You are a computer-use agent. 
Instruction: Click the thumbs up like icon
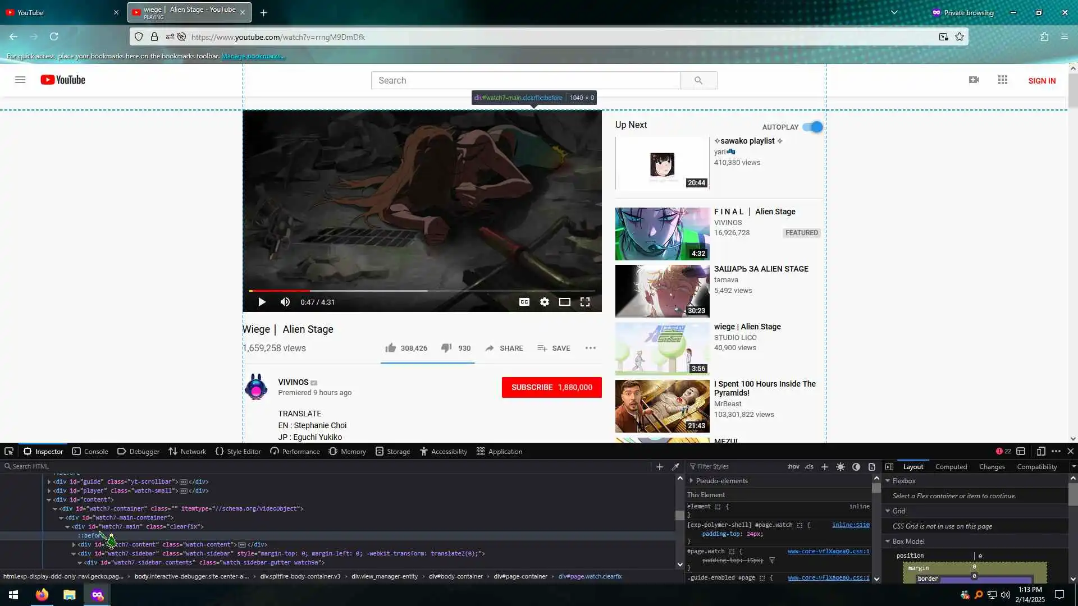[391, 348]
